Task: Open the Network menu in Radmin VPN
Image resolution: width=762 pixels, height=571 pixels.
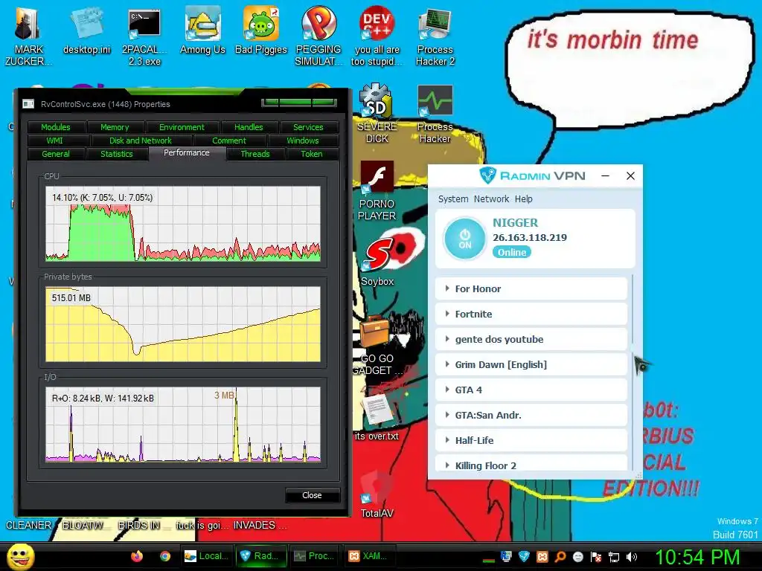Action: (x=491, y=199)
